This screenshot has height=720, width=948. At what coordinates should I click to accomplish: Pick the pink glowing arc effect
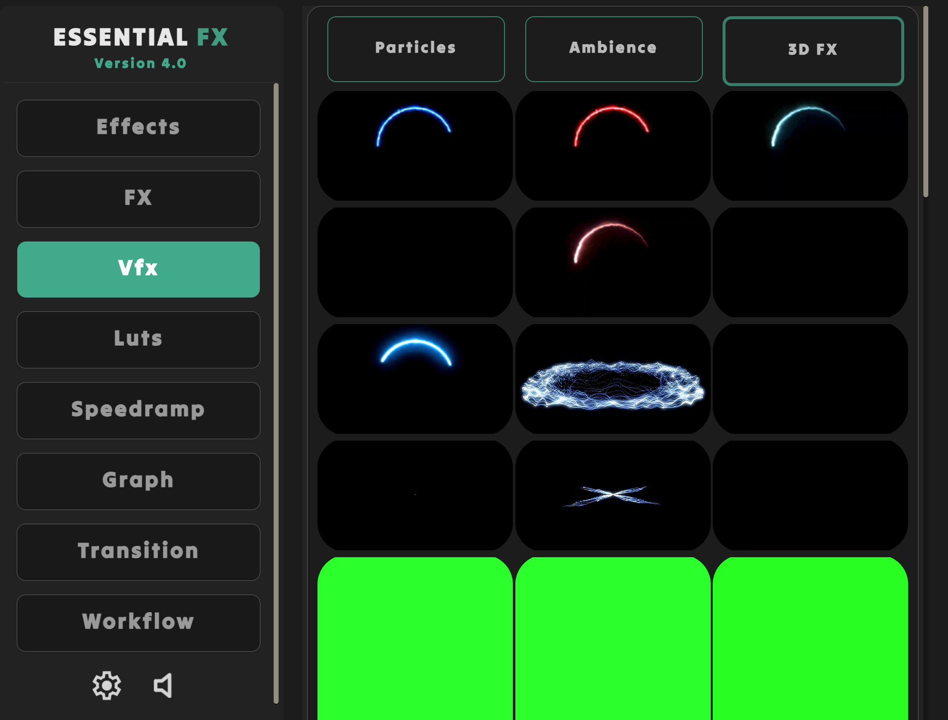(x=612, y=262)
